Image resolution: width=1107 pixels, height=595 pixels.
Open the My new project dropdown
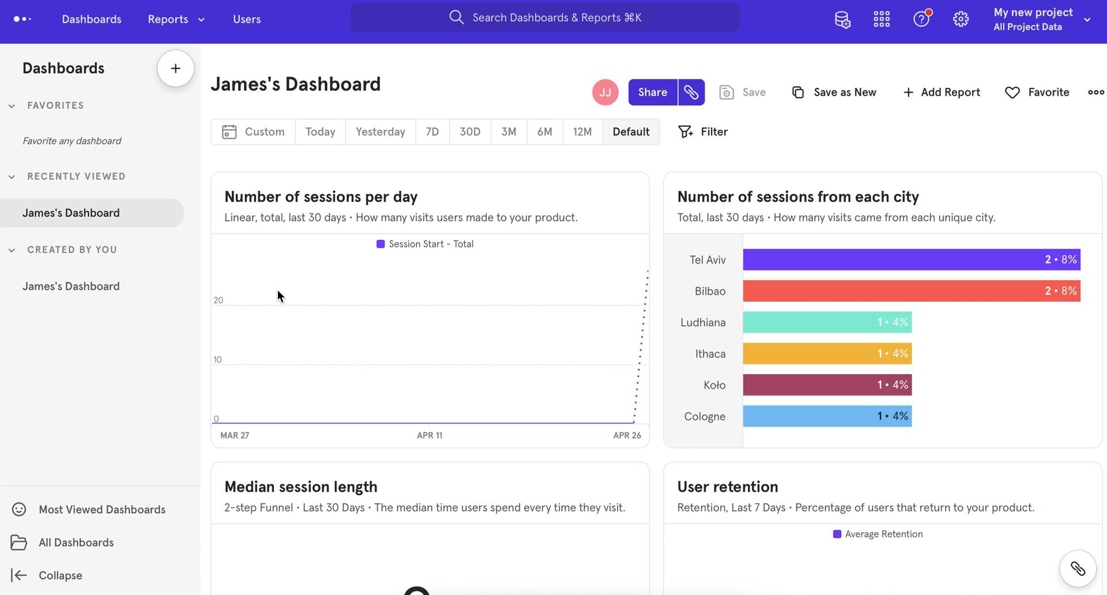1042,19
